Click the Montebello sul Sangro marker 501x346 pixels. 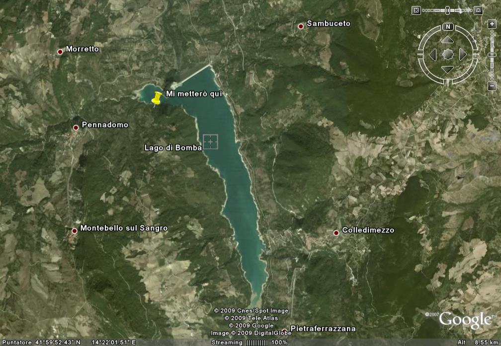click(x=75, y=230)
